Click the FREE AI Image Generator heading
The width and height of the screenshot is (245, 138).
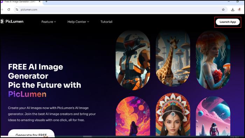point(36,71)
